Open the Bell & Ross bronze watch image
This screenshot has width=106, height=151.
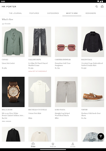pos(13,92)
